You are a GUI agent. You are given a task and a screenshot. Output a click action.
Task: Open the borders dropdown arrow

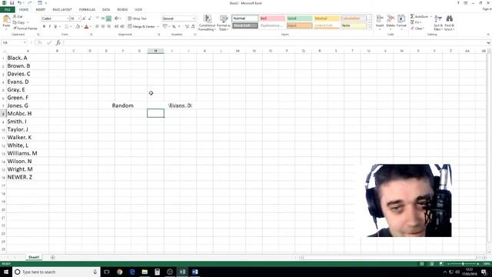[x=71, y=27]
